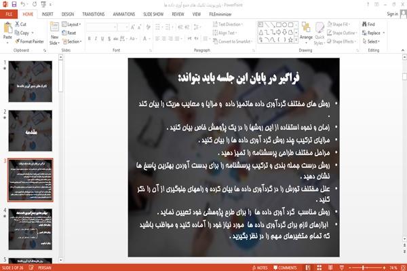
Task: Select slide 2 thumbnail titled مقدمه
Action: pyautogui.click(x=31, y=130)
